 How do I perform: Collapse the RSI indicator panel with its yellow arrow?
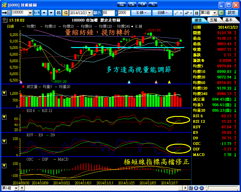(x=4, y=117)
